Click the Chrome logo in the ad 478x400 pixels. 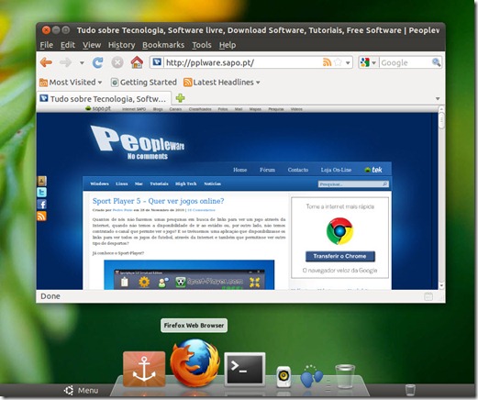(x=339, y=231)
